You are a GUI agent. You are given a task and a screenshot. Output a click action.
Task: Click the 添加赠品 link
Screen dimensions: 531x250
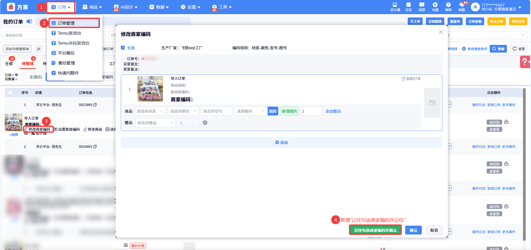coord(333,111)
